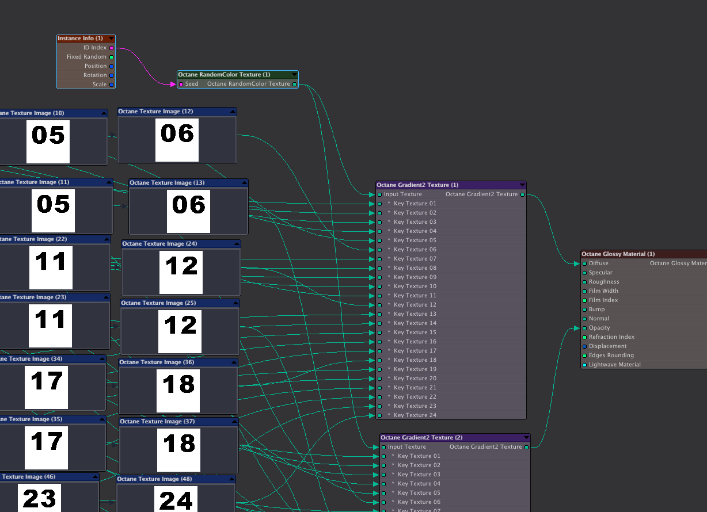Screen dimensions: 707x512
Task: Click the Displacement input socket
Action: pyautogui.click(x=584, y=346)
